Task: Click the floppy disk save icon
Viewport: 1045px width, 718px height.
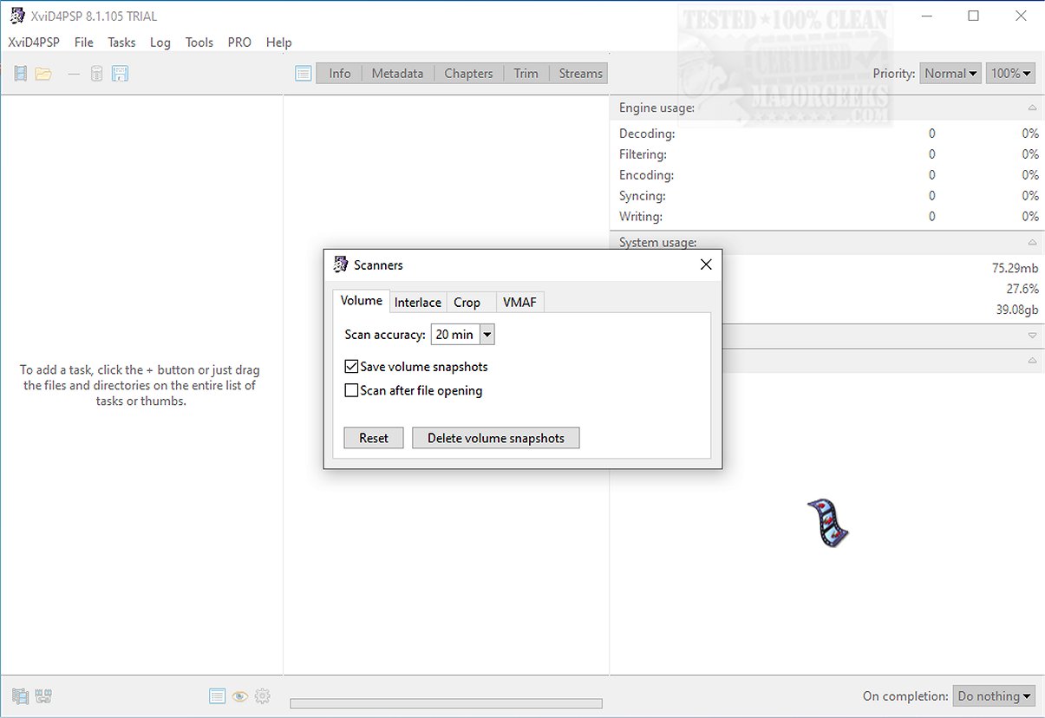Action: [121, 74]
